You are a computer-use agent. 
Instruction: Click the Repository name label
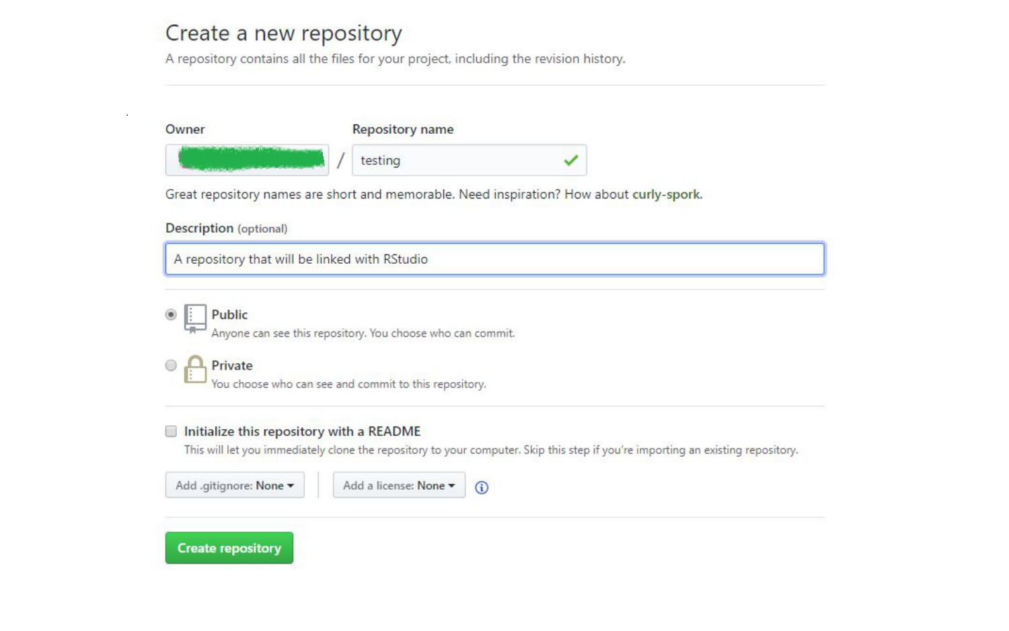403,129
